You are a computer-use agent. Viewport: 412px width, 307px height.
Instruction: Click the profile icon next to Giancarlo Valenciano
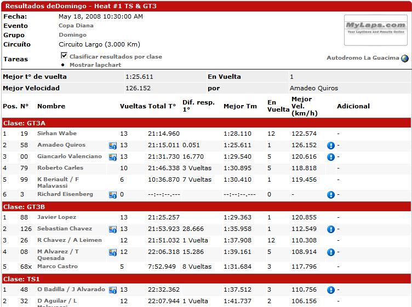[x=113, y=157]
